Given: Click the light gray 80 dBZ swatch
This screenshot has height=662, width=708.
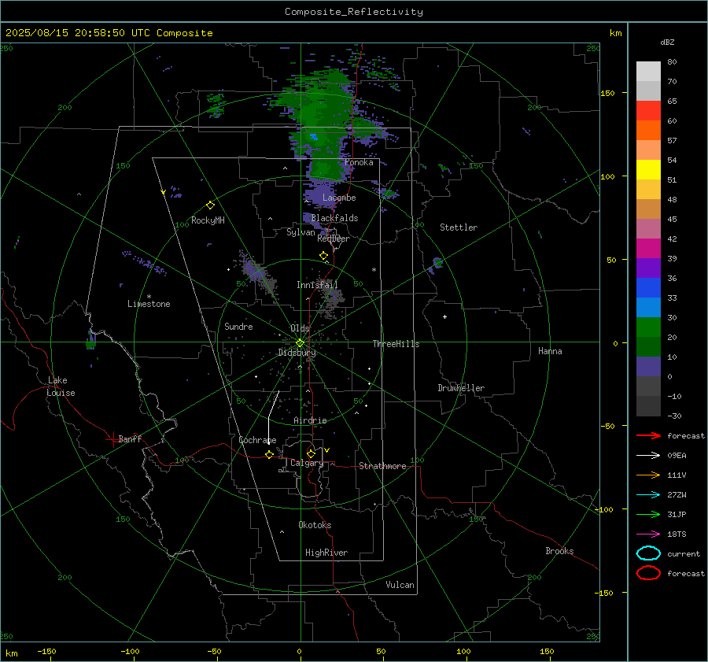Looking at the screenshot, I should pyautogui.click(x=648, y=72).
